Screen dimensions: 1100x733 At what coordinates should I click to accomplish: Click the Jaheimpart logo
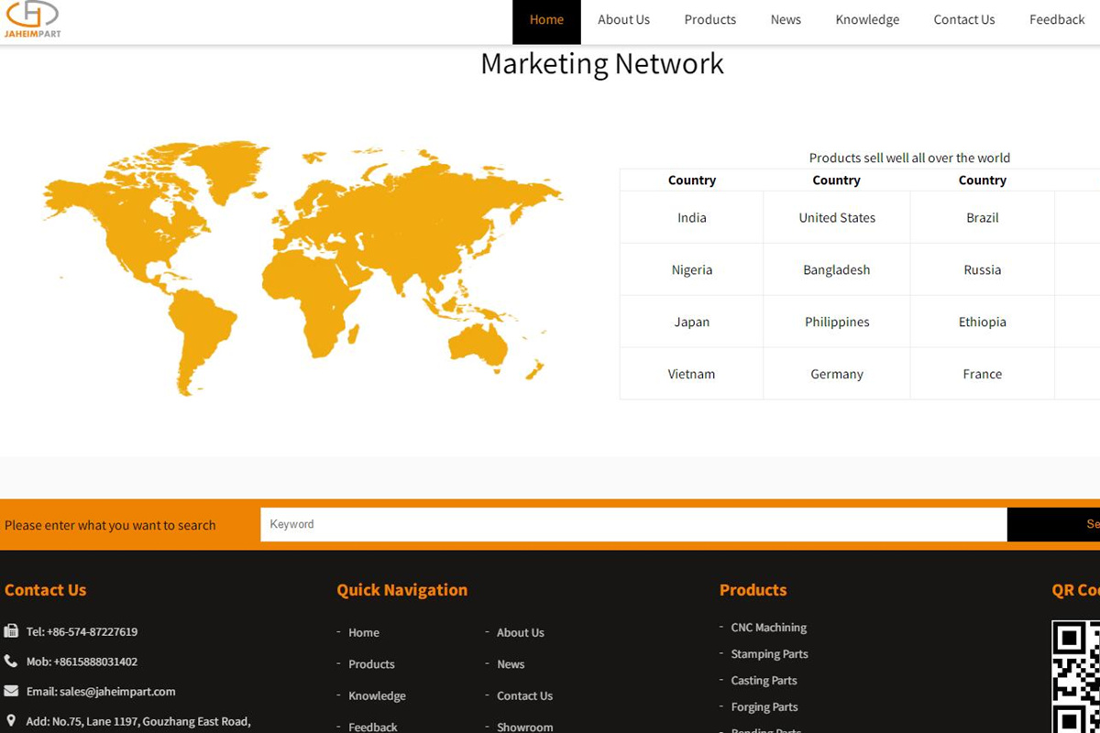pyautogui.click(x=32, y=19)
